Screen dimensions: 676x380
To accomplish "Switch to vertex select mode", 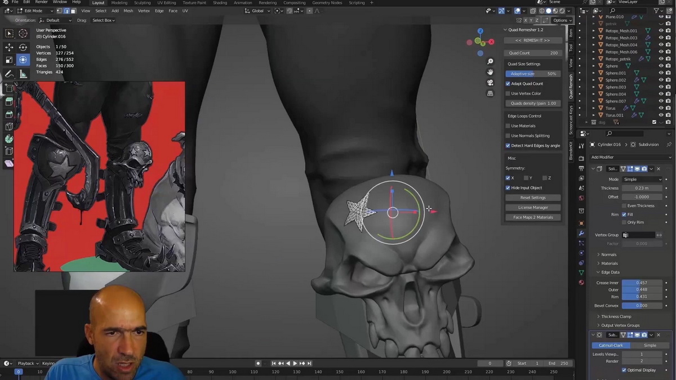I will (59, 11).
